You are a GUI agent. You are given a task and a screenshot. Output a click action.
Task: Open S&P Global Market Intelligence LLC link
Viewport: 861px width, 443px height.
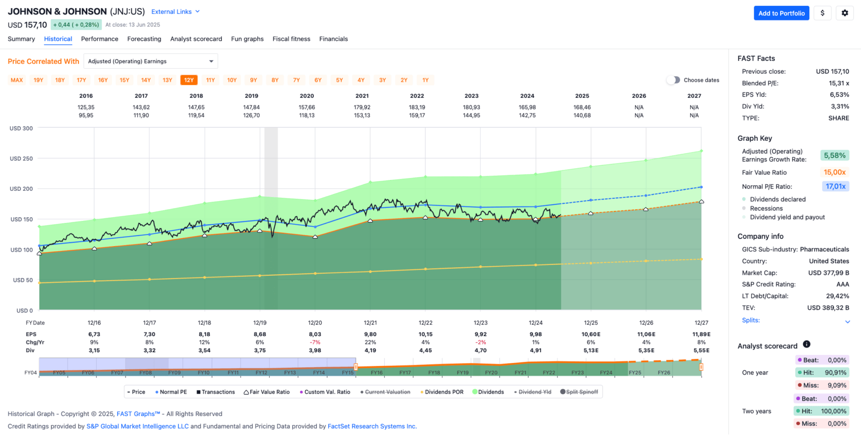pos(138,426)
